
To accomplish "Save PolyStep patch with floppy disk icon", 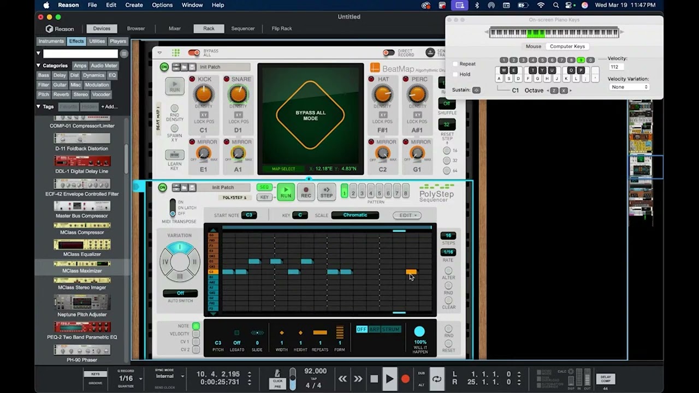I will point(192,187).
